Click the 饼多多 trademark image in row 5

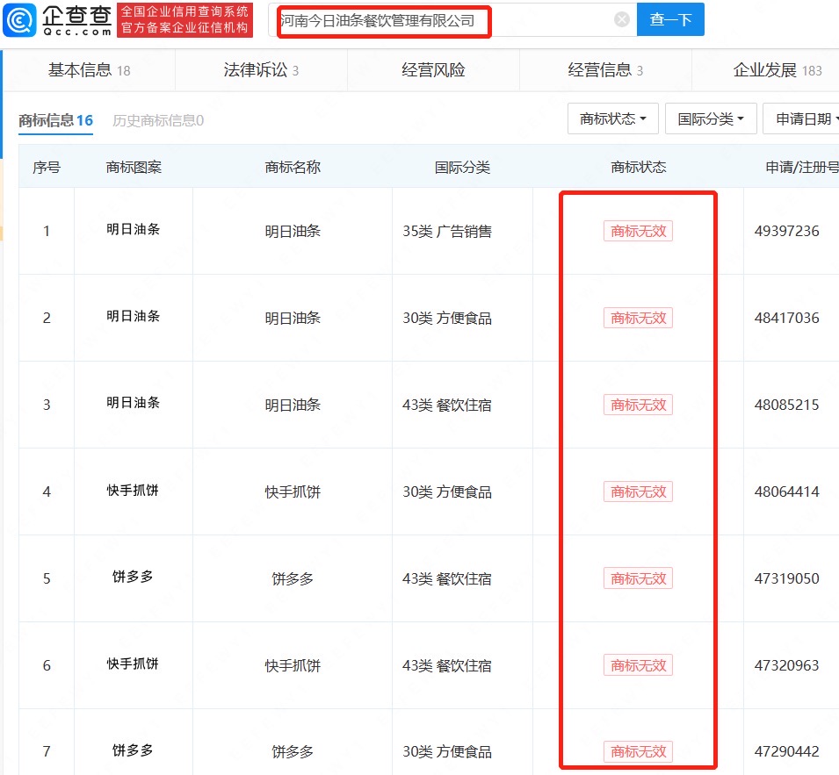(x=133, y=576)
